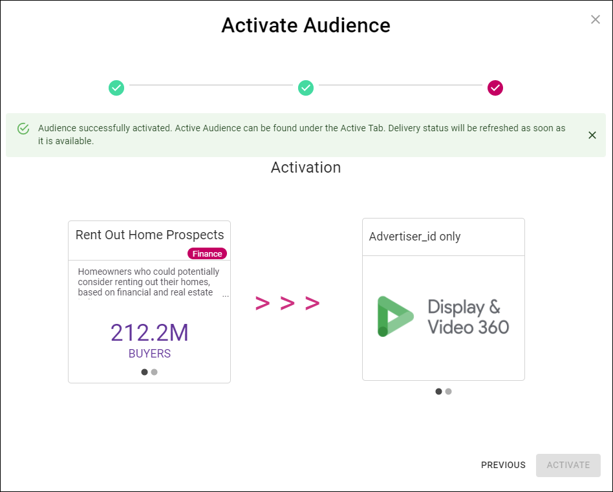Click the 212.2M buyers count

tap(150, 333)
